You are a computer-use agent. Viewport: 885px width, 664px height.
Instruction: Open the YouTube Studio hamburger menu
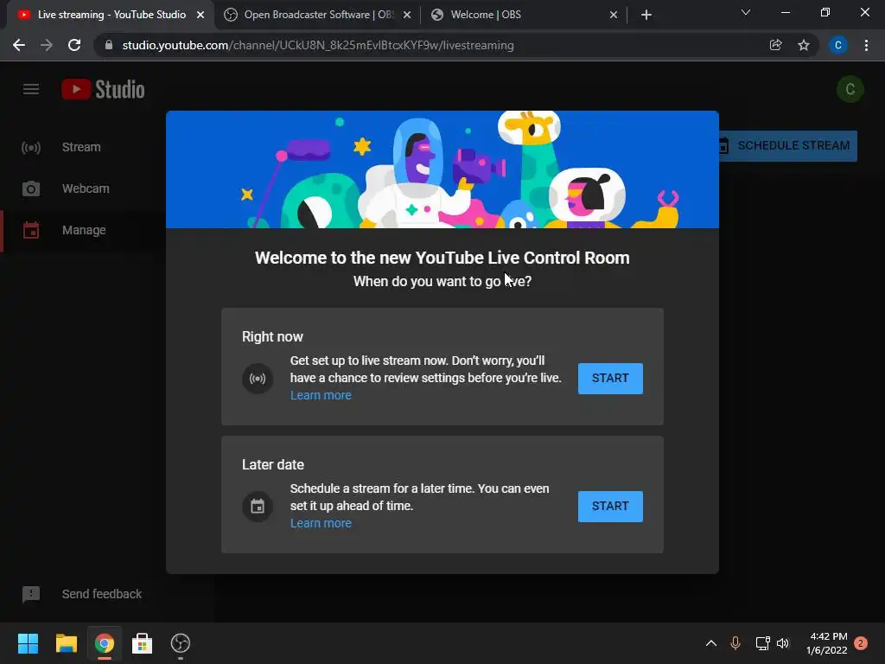pyautogui.click(x=31, y=89)
